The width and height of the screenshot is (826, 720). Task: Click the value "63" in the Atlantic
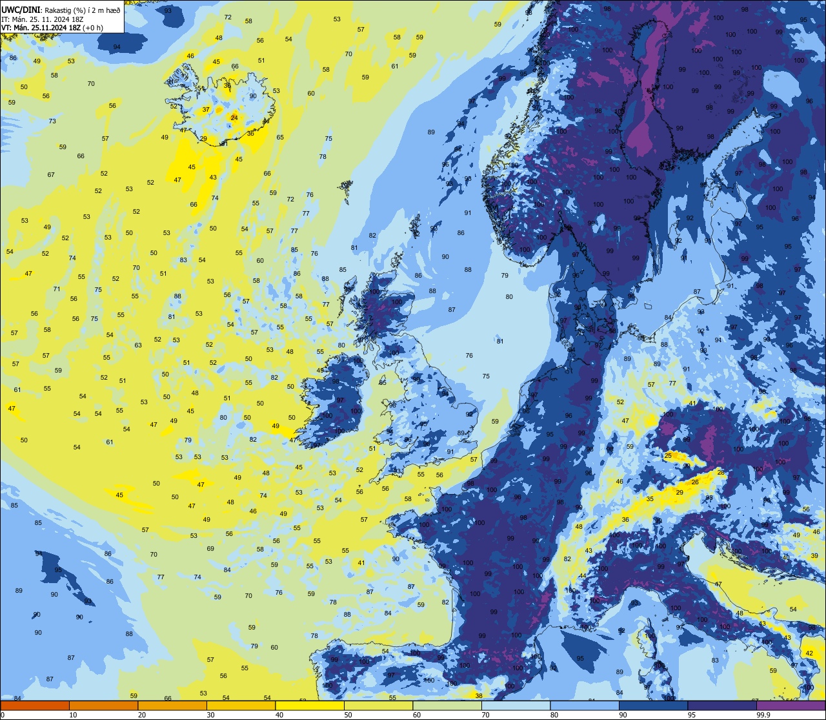point(138,345)
